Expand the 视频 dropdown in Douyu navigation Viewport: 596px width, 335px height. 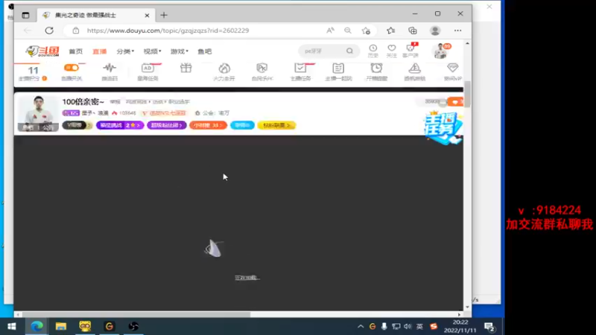[x=152, y=51]
